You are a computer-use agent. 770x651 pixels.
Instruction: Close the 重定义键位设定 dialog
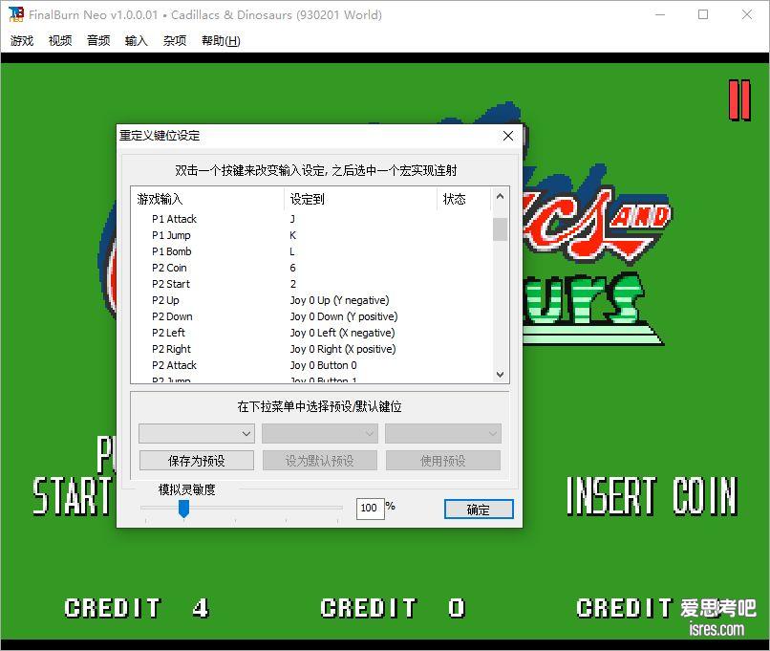click(x=508, y=136)
